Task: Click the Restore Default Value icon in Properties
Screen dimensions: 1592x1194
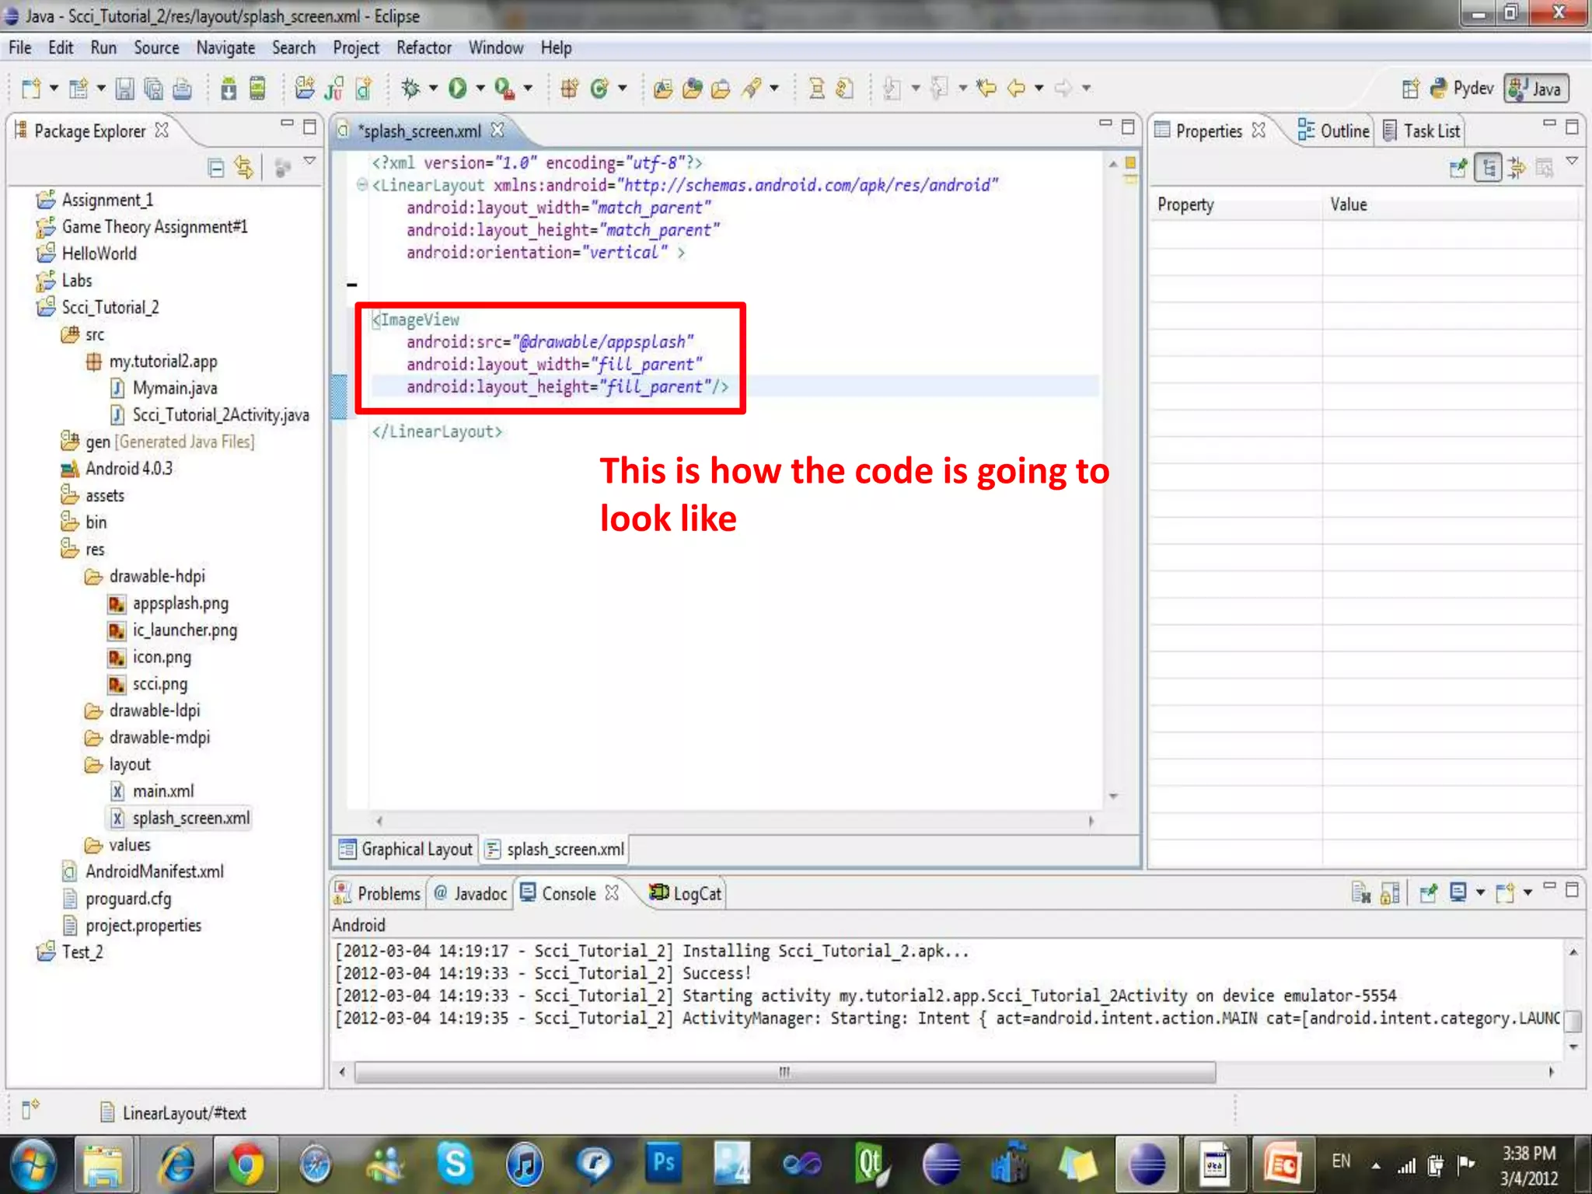Action: tap(1545, 167)
